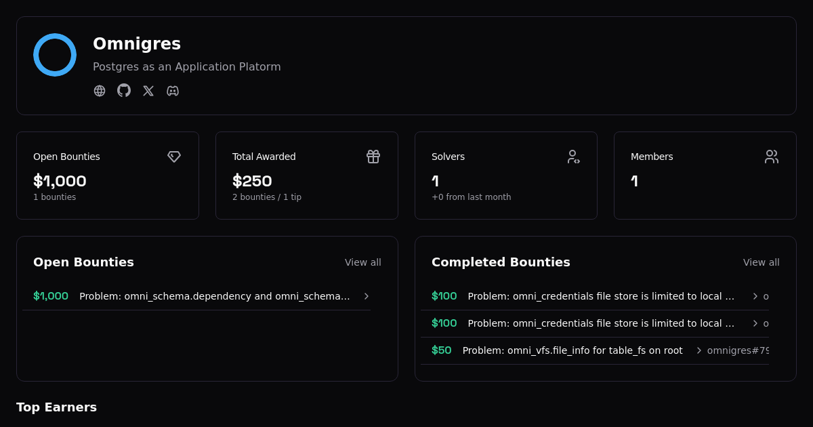Click the Members group icon
Viewport: 813px width, 427px height.
(x=772, y=157)
